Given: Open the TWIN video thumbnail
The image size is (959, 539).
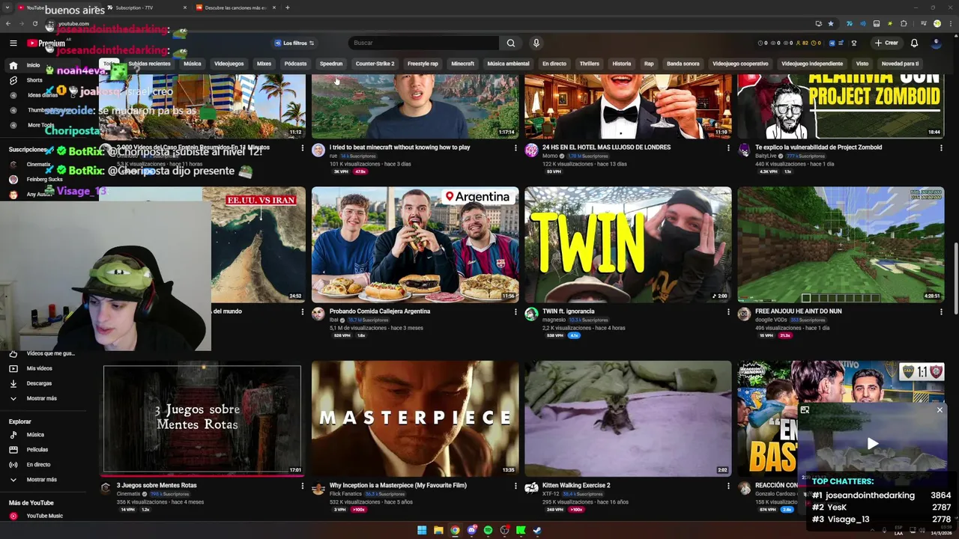Looking at the screenshot, I should coord(628,245).
